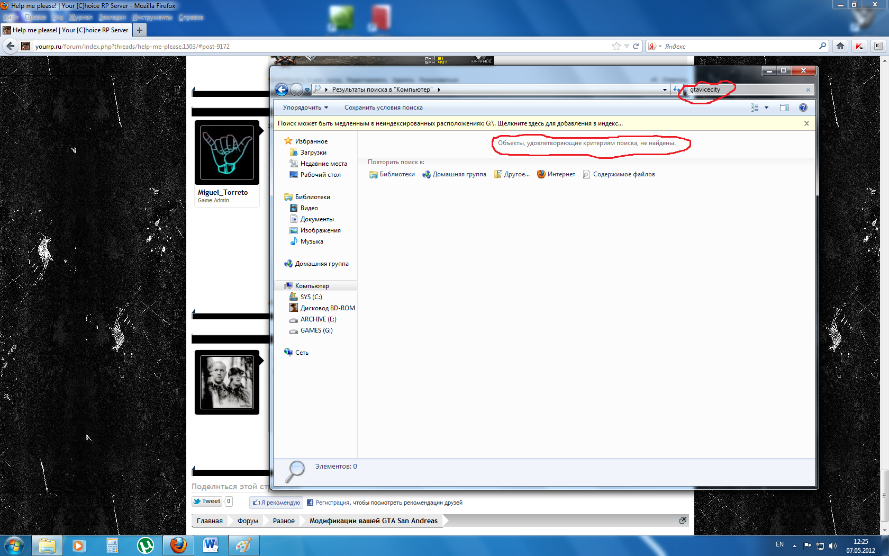889x556 pixels.
Task: Repeat search in Домашняя группа link
Action: [454, 174]
